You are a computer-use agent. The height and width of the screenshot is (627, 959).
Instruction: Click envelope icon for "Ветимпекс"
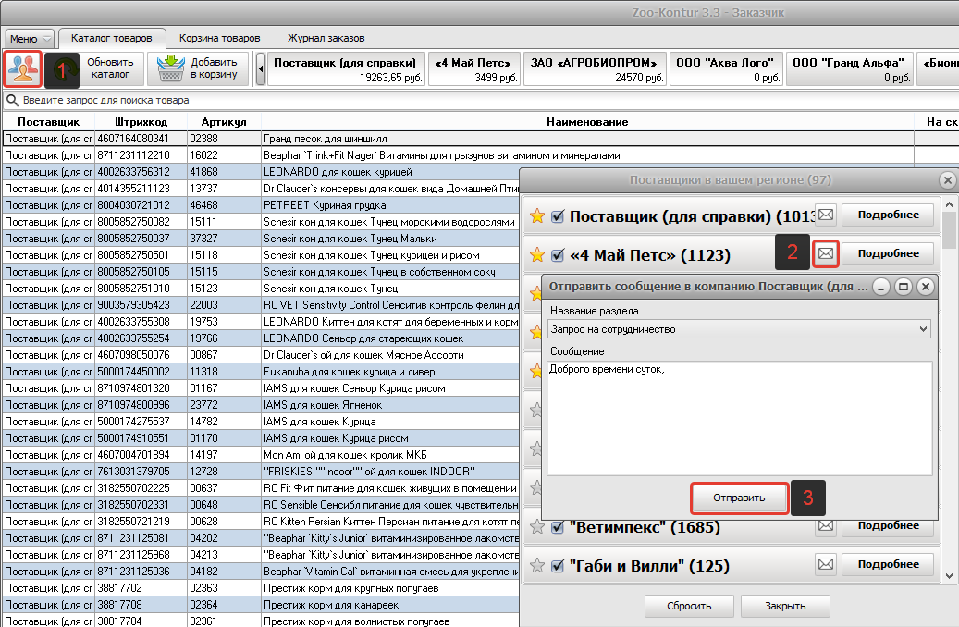pos(826,525)
